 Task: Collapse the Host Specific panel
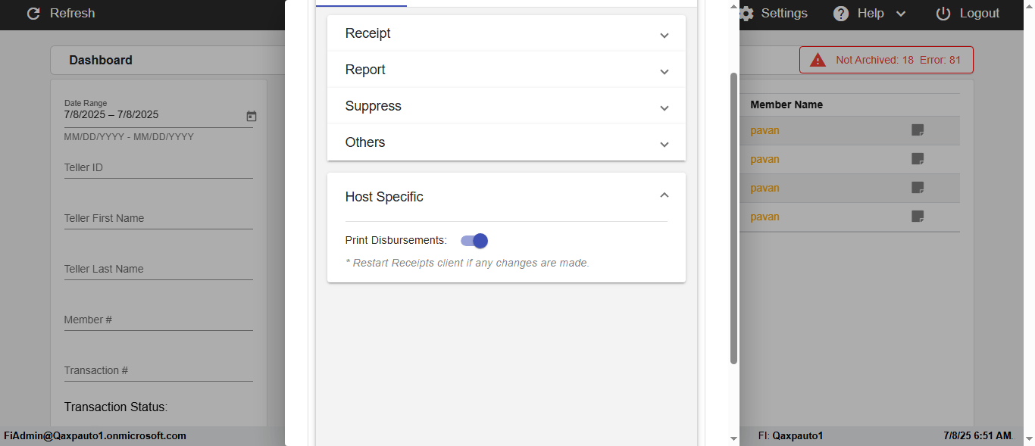[x=664, y=196]
